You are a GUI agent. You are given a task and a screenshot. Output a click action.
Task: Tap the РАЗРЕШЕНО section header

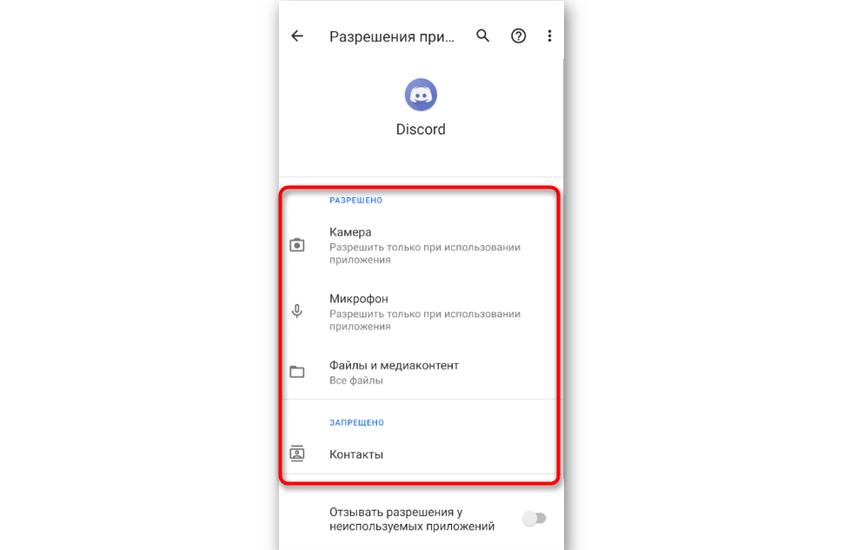click(x=355, y=200)
